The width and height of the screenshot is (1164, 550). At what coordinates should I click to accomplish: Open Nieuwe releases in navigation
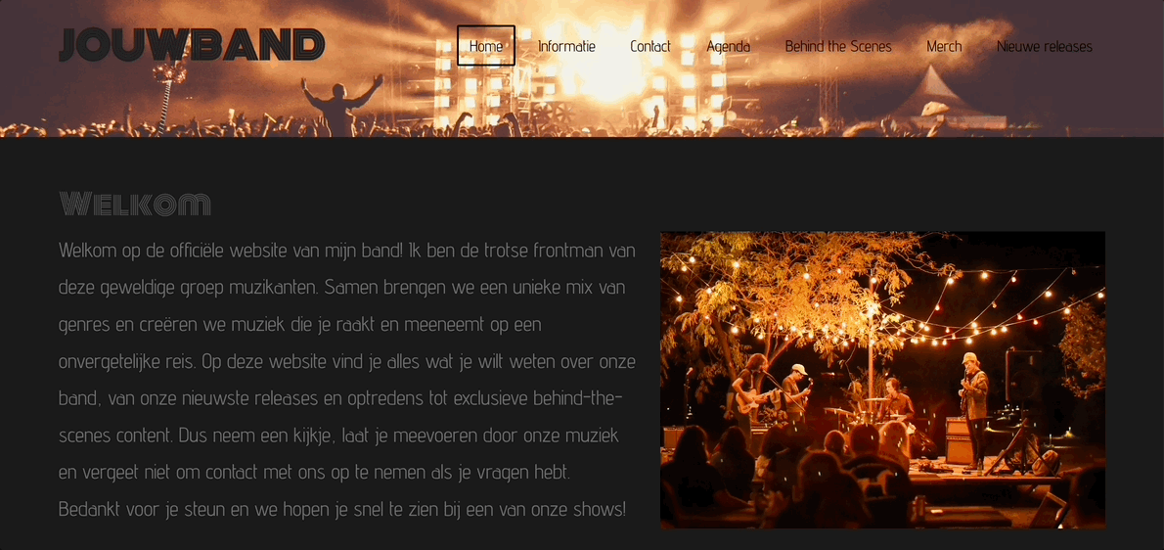tap(1045, 46)
